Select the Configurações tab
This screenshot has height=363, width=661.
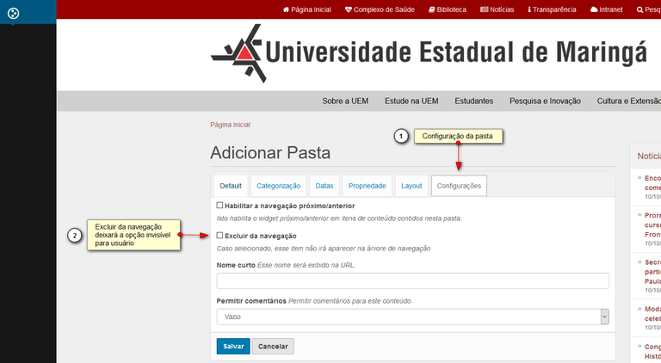(x=459, y=186)
